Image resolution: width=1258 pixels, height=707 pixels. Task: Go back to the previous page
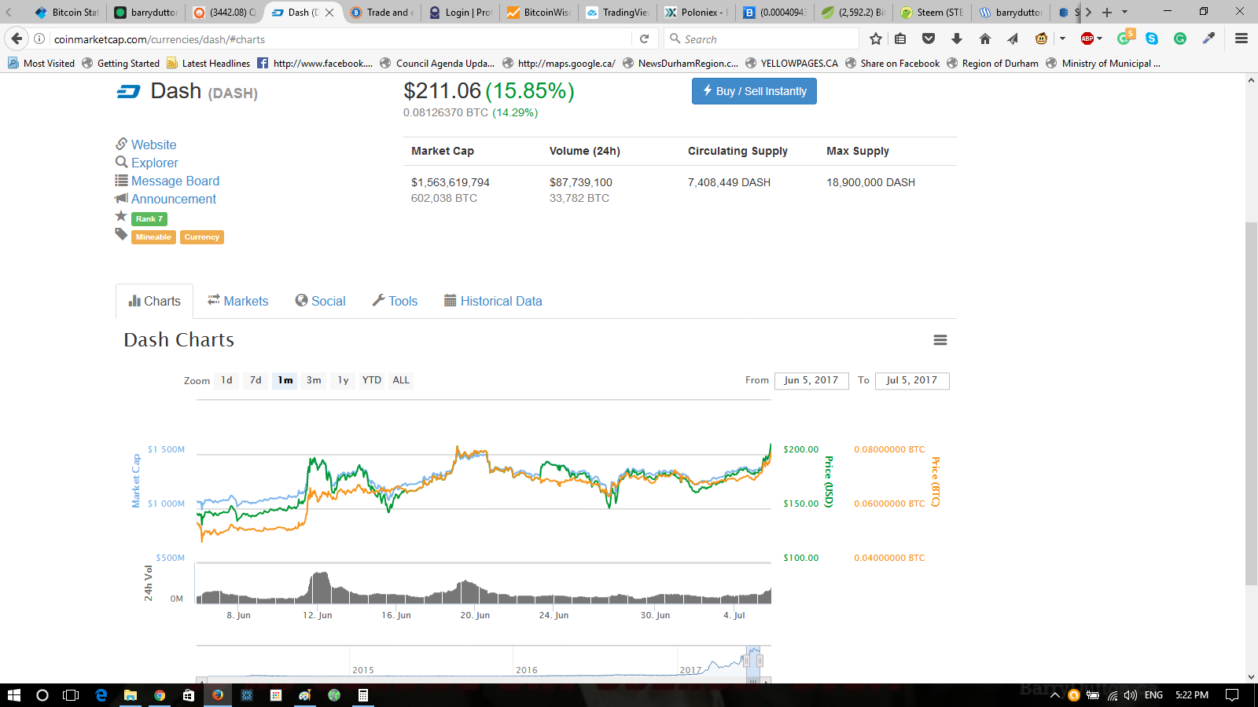point(17,38)
